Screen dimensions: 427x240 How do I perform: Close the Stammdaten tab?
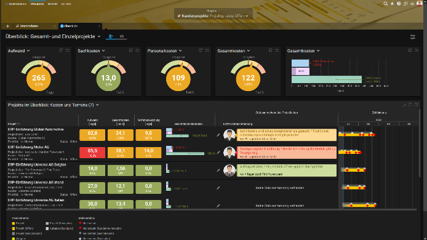(54, 26)
